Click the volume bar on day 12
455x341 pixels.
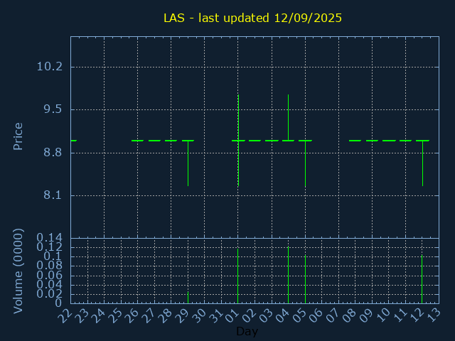pyautogui.click(x=422, y=279)
